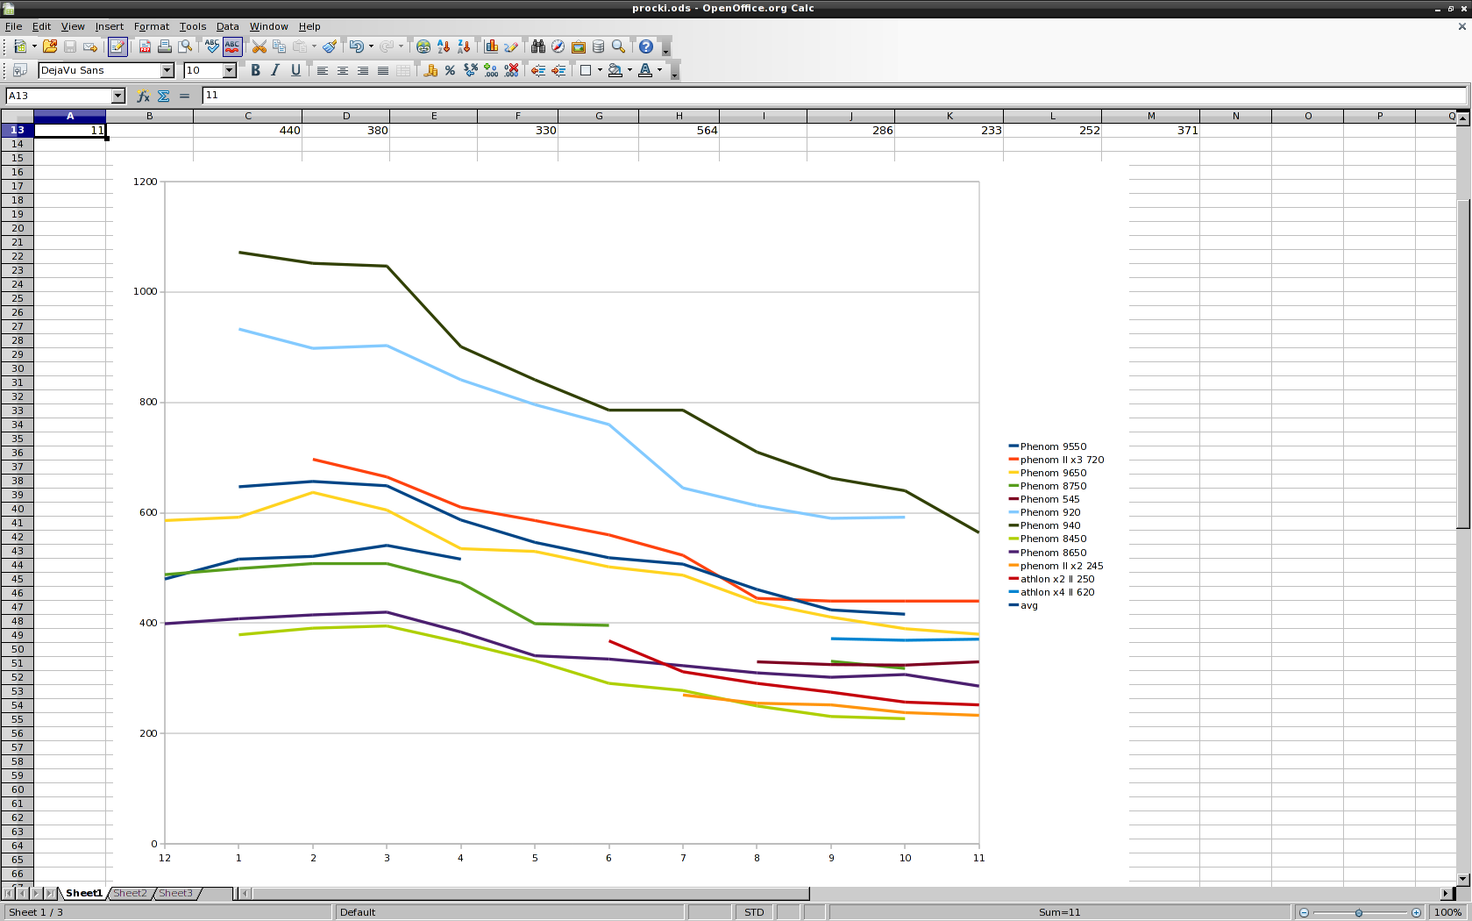Open the Insert Chart tool

coord(491,46)
